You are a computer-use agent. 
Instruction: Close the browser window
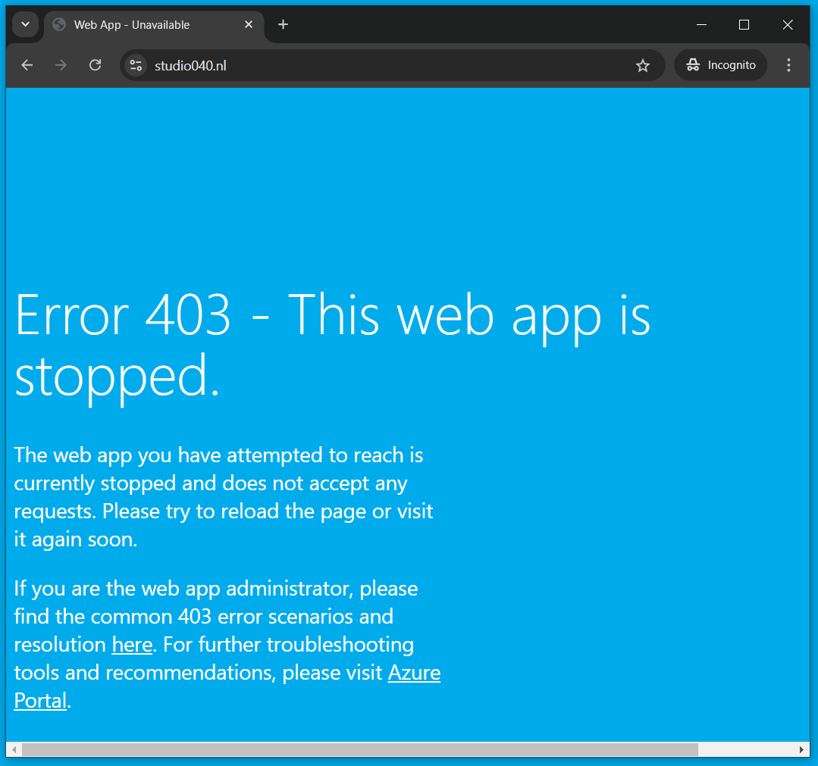[788, 24]
